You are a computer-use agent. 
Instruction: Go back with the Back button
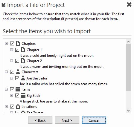(x=40, y=120)
